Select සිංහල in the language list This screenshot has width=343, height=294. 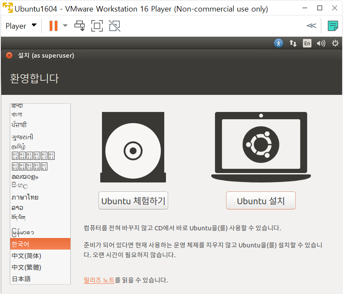tap(40, 186)
